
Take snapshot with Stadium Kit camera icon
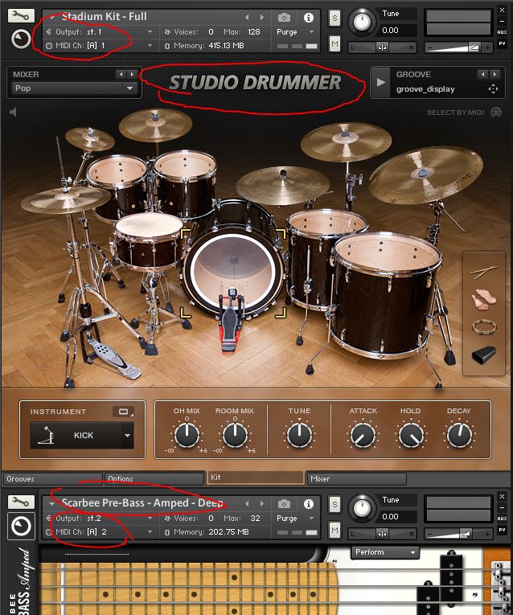point(285,18)
